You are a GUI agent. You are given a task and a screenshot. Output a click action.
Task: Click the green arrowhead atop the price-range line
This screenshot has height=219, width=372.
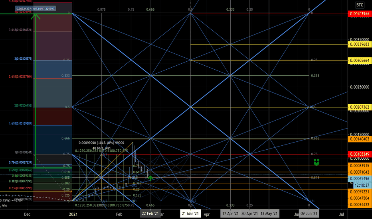tap(36, 17)
